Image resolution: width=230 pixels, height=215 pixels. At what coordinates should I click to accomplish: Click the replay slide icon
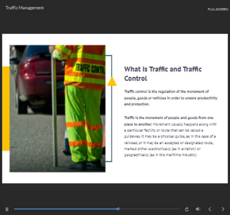point(187,209)
